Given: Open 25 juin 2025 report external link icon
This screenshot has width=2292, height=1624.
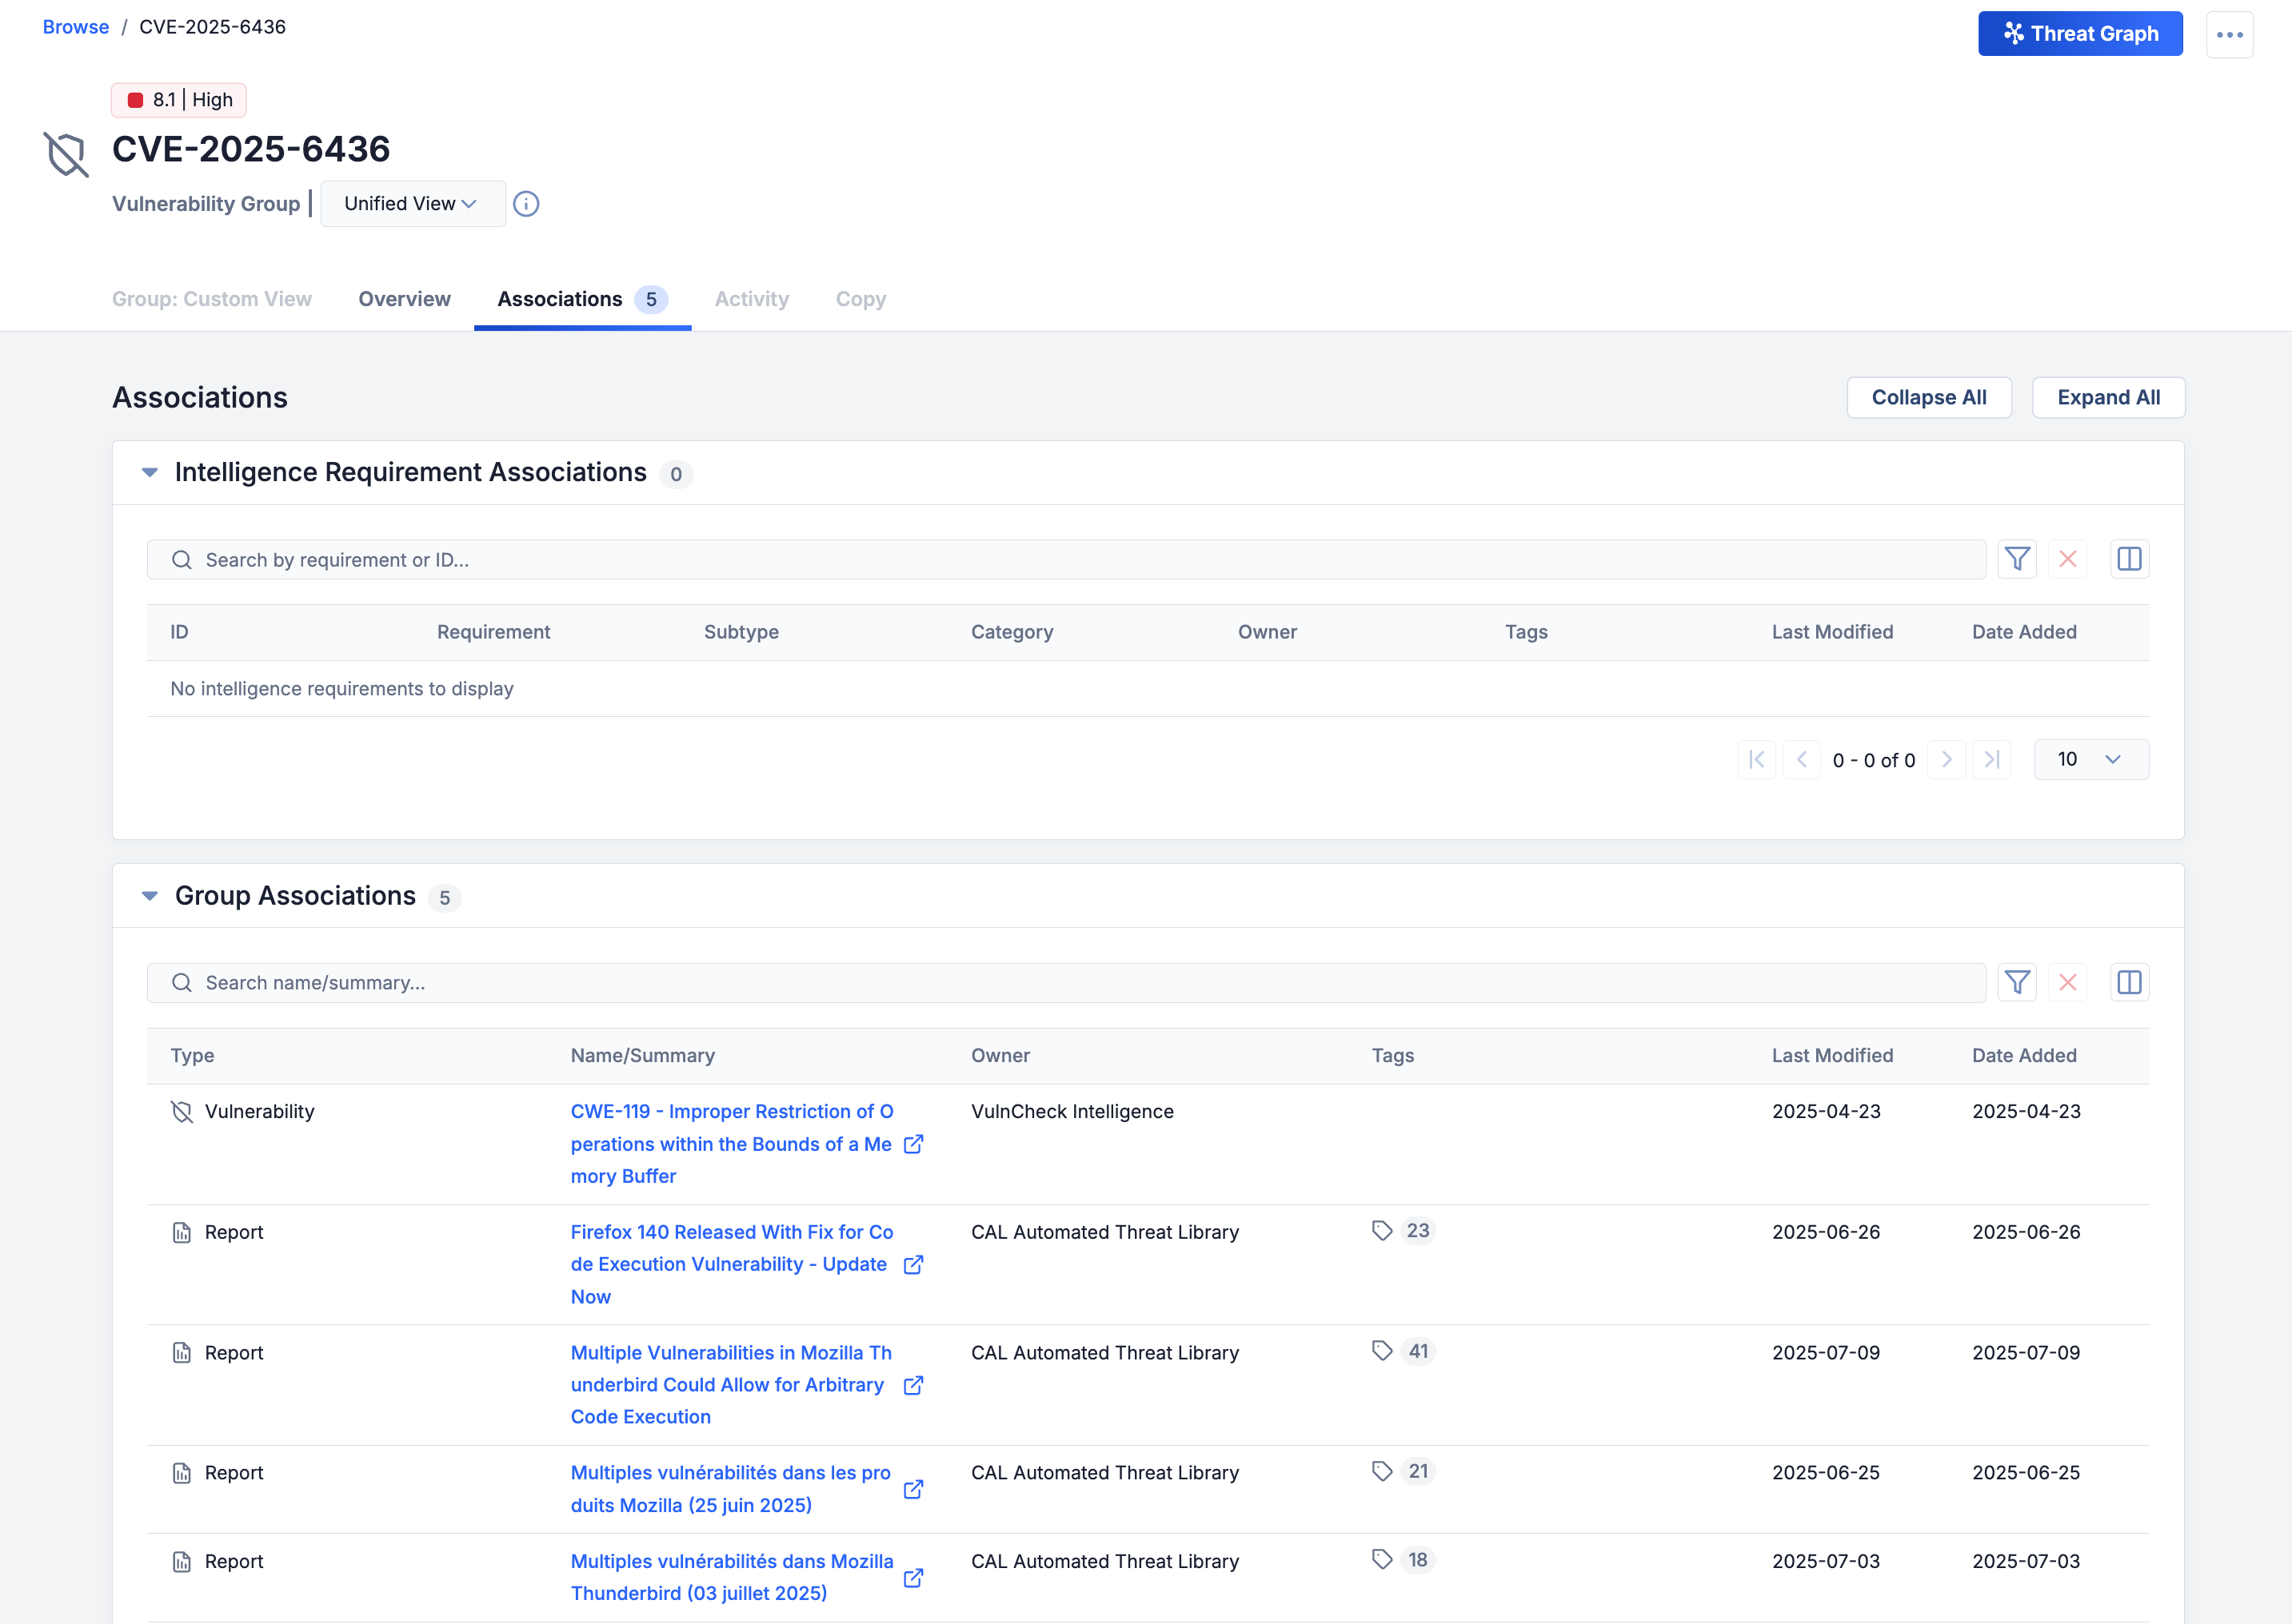Looking at the screenshot, I should [912, 1489].
